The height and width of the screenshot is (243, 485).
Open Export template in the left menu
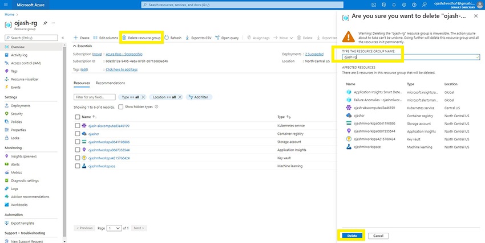[23, 223]
